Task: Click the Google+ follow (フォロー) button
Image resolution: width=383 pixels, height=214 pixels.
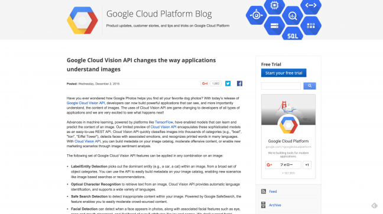Action: click(283, 165)
